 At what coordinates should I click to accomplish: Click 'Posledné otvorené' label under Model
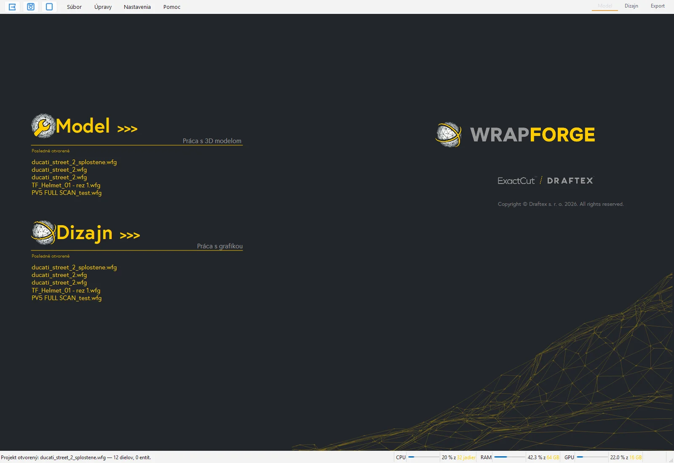pyautogui.click(x=51, y=151)
